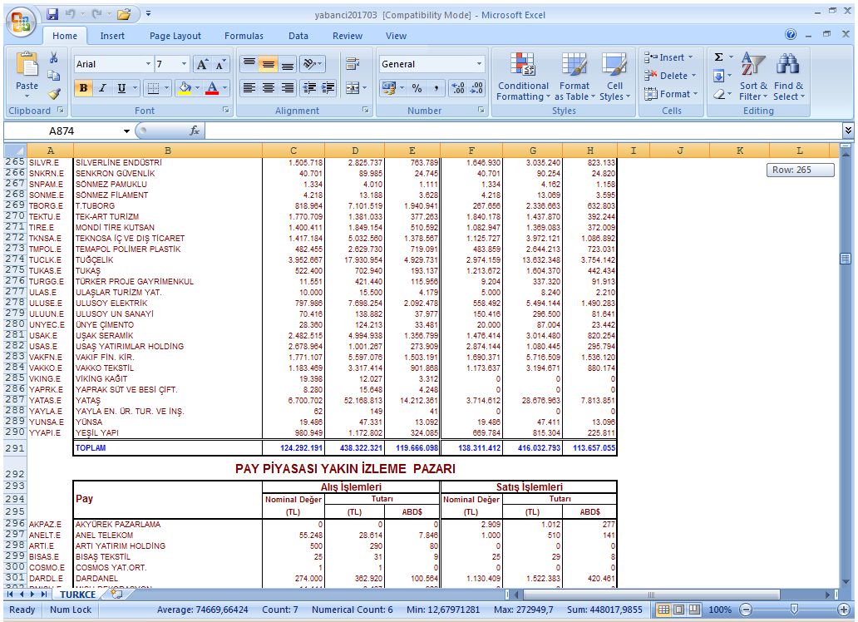The width and height of the screenshot is (858, 622).
Task: Click the Office button
Action: [x=22, y=23]
